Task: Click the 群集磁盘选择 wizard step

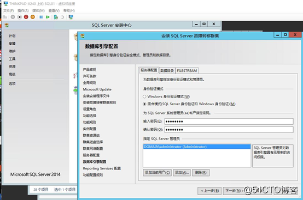Action: point(93,142)
